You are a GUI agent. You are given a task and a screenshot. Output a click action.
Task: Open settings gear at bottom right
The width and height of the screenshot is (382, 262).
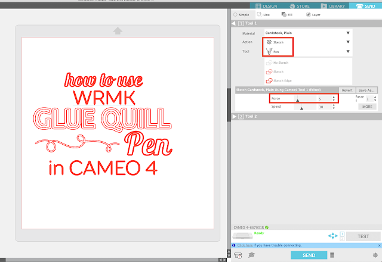coord(375,255)
